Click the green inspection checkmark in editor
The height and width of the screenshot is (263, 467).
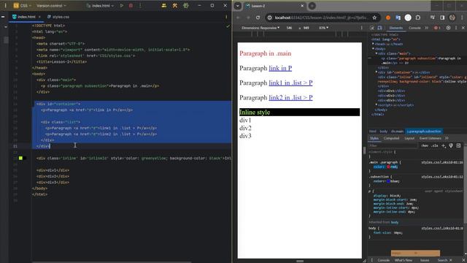[x=228, y=26]
